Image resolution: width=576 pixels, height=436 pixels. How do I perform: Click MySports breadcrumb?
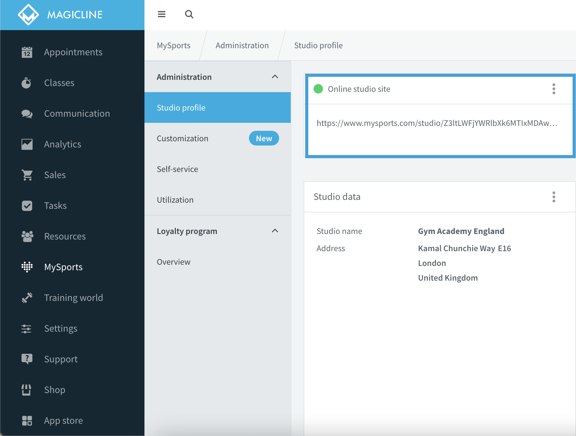pos(174,45)
